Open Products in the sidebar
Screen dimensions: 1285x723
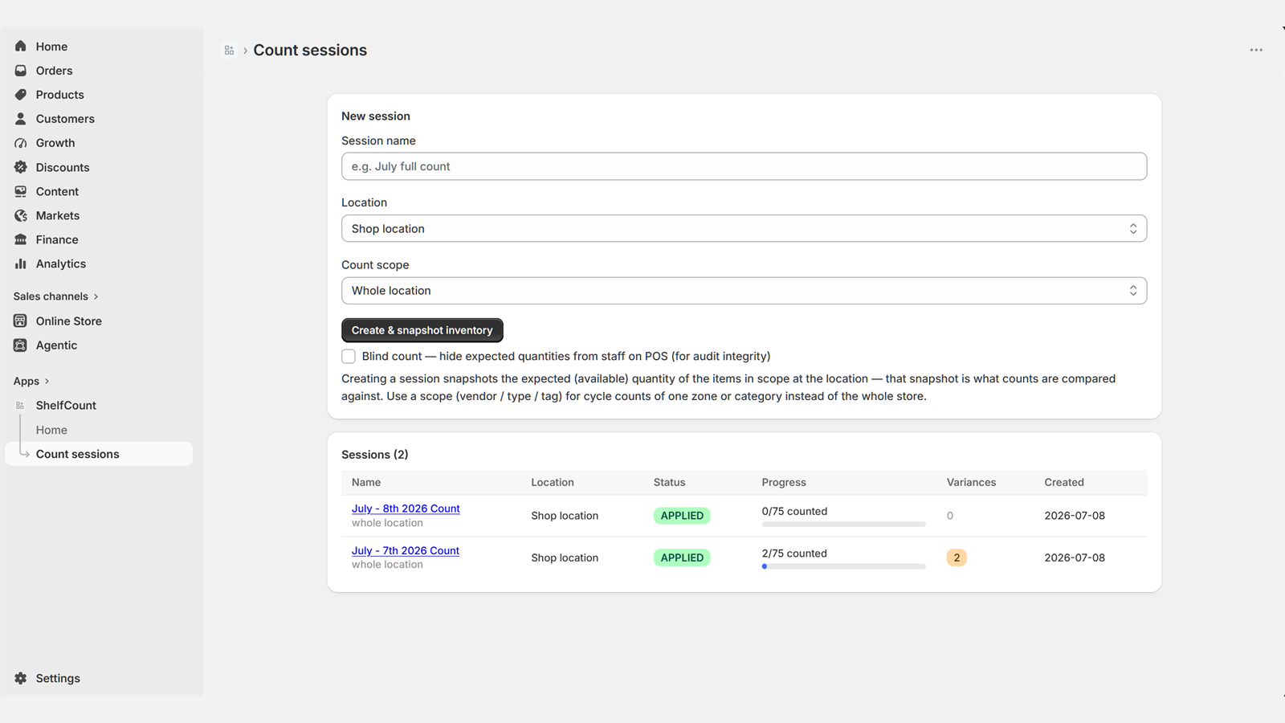click(x=59, y=95)
